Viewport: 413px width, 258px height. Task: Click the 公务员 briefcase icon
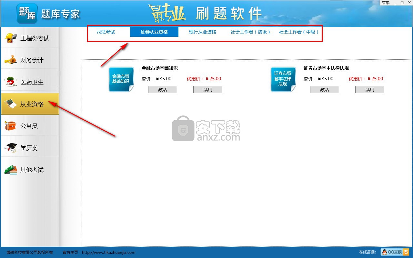[x=11, y=126]
